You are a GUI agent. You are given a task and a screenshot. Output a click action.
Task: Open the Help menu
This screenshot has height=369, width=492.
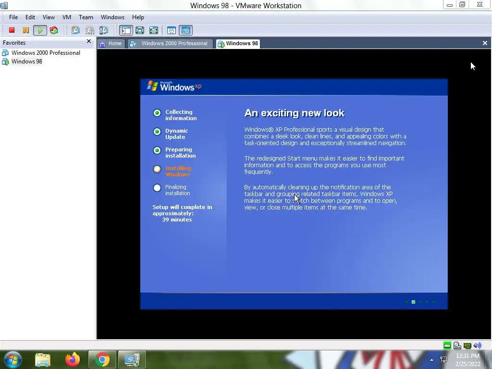tap(138, 17)
